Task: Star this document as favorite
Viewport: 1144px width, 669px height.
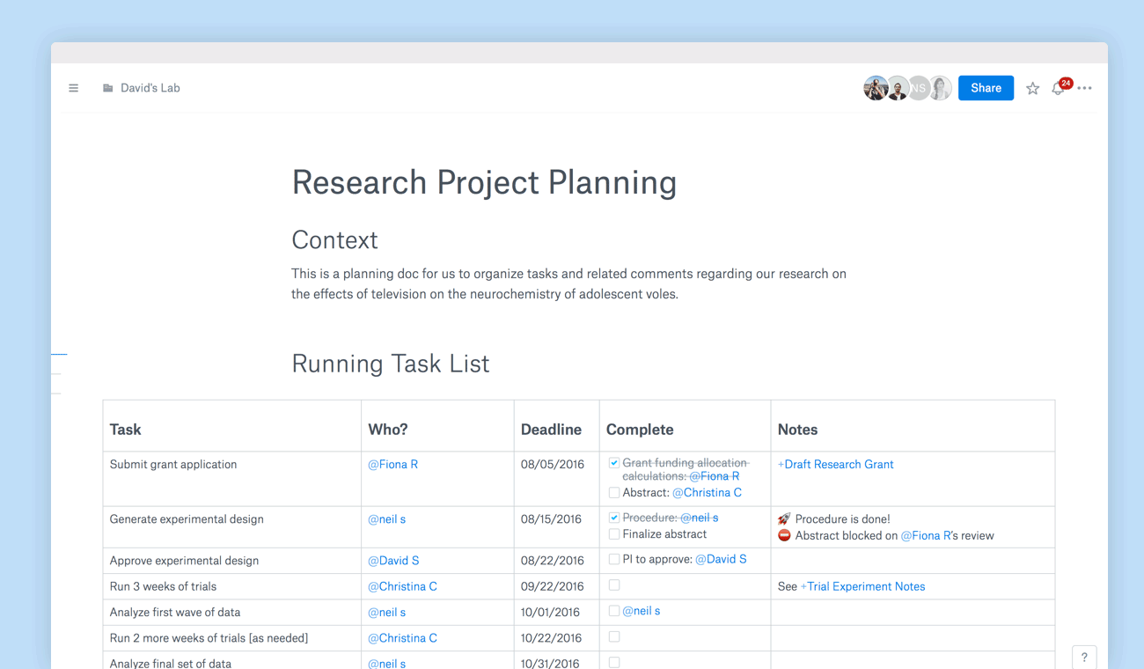Action: (1032, 88)
